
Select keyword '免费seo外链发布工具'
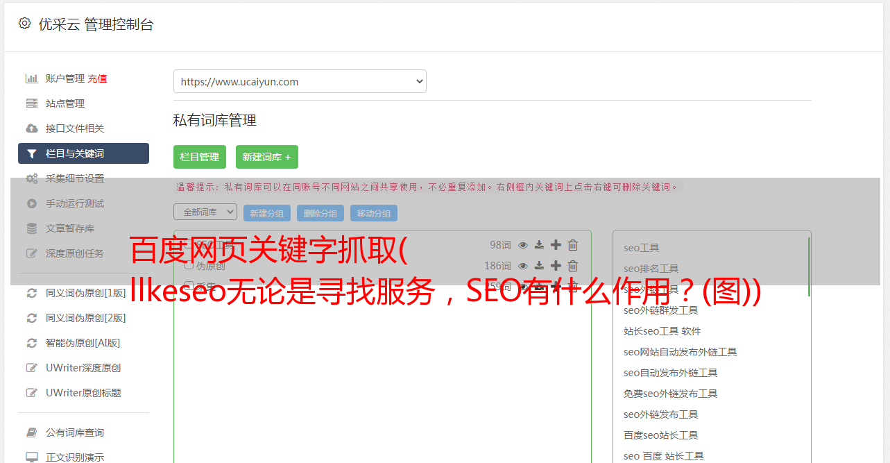pyautogui.click(x=671, y=394)
